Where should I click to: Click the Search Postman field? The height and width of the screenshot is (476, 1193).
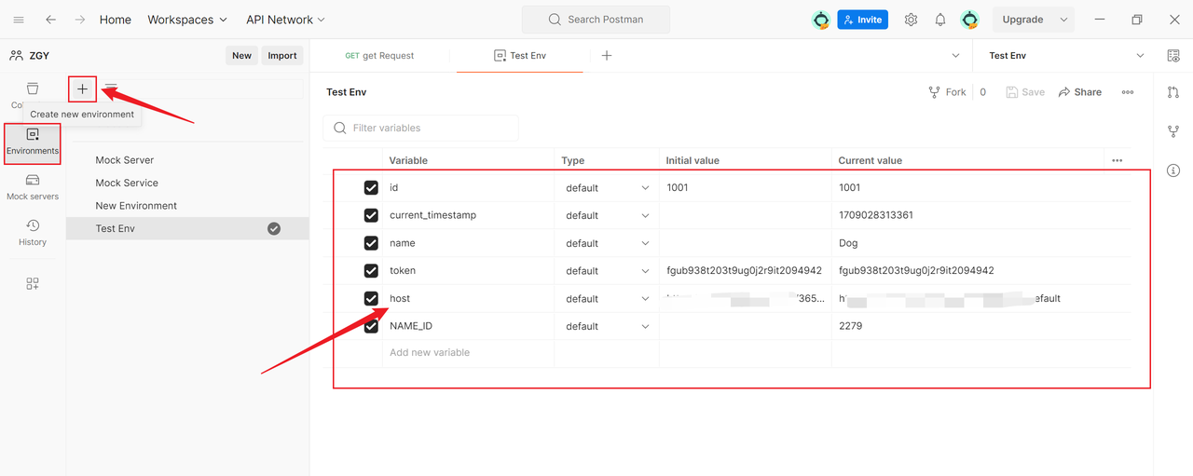tap(596, 20)
